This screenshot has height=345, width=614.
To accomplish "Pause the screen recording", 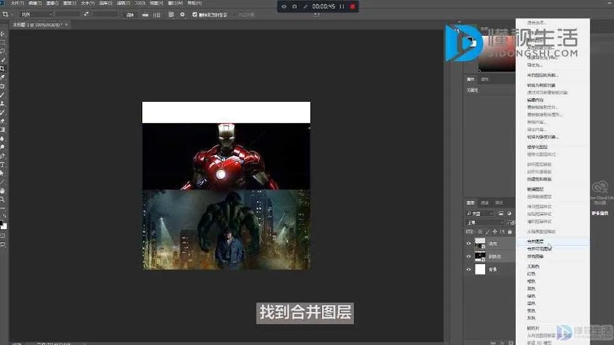I will click(x=342, y=7).
